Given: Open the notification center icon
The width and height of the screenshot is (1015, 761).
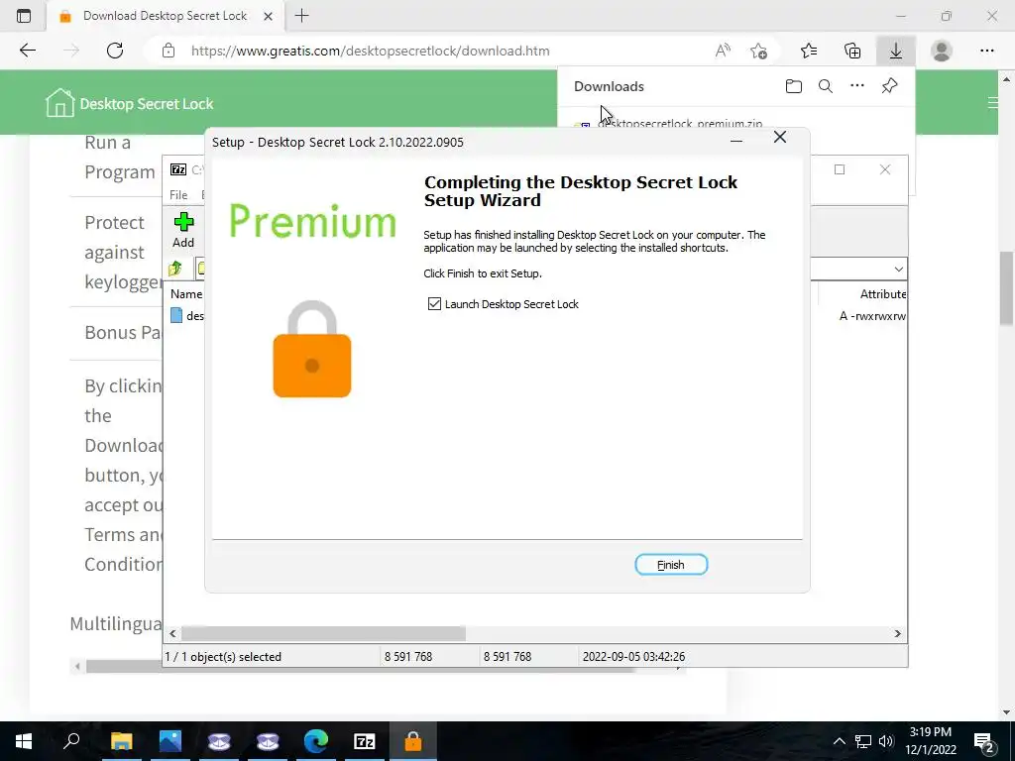Looking at the screenshot, I should point(984,741).
